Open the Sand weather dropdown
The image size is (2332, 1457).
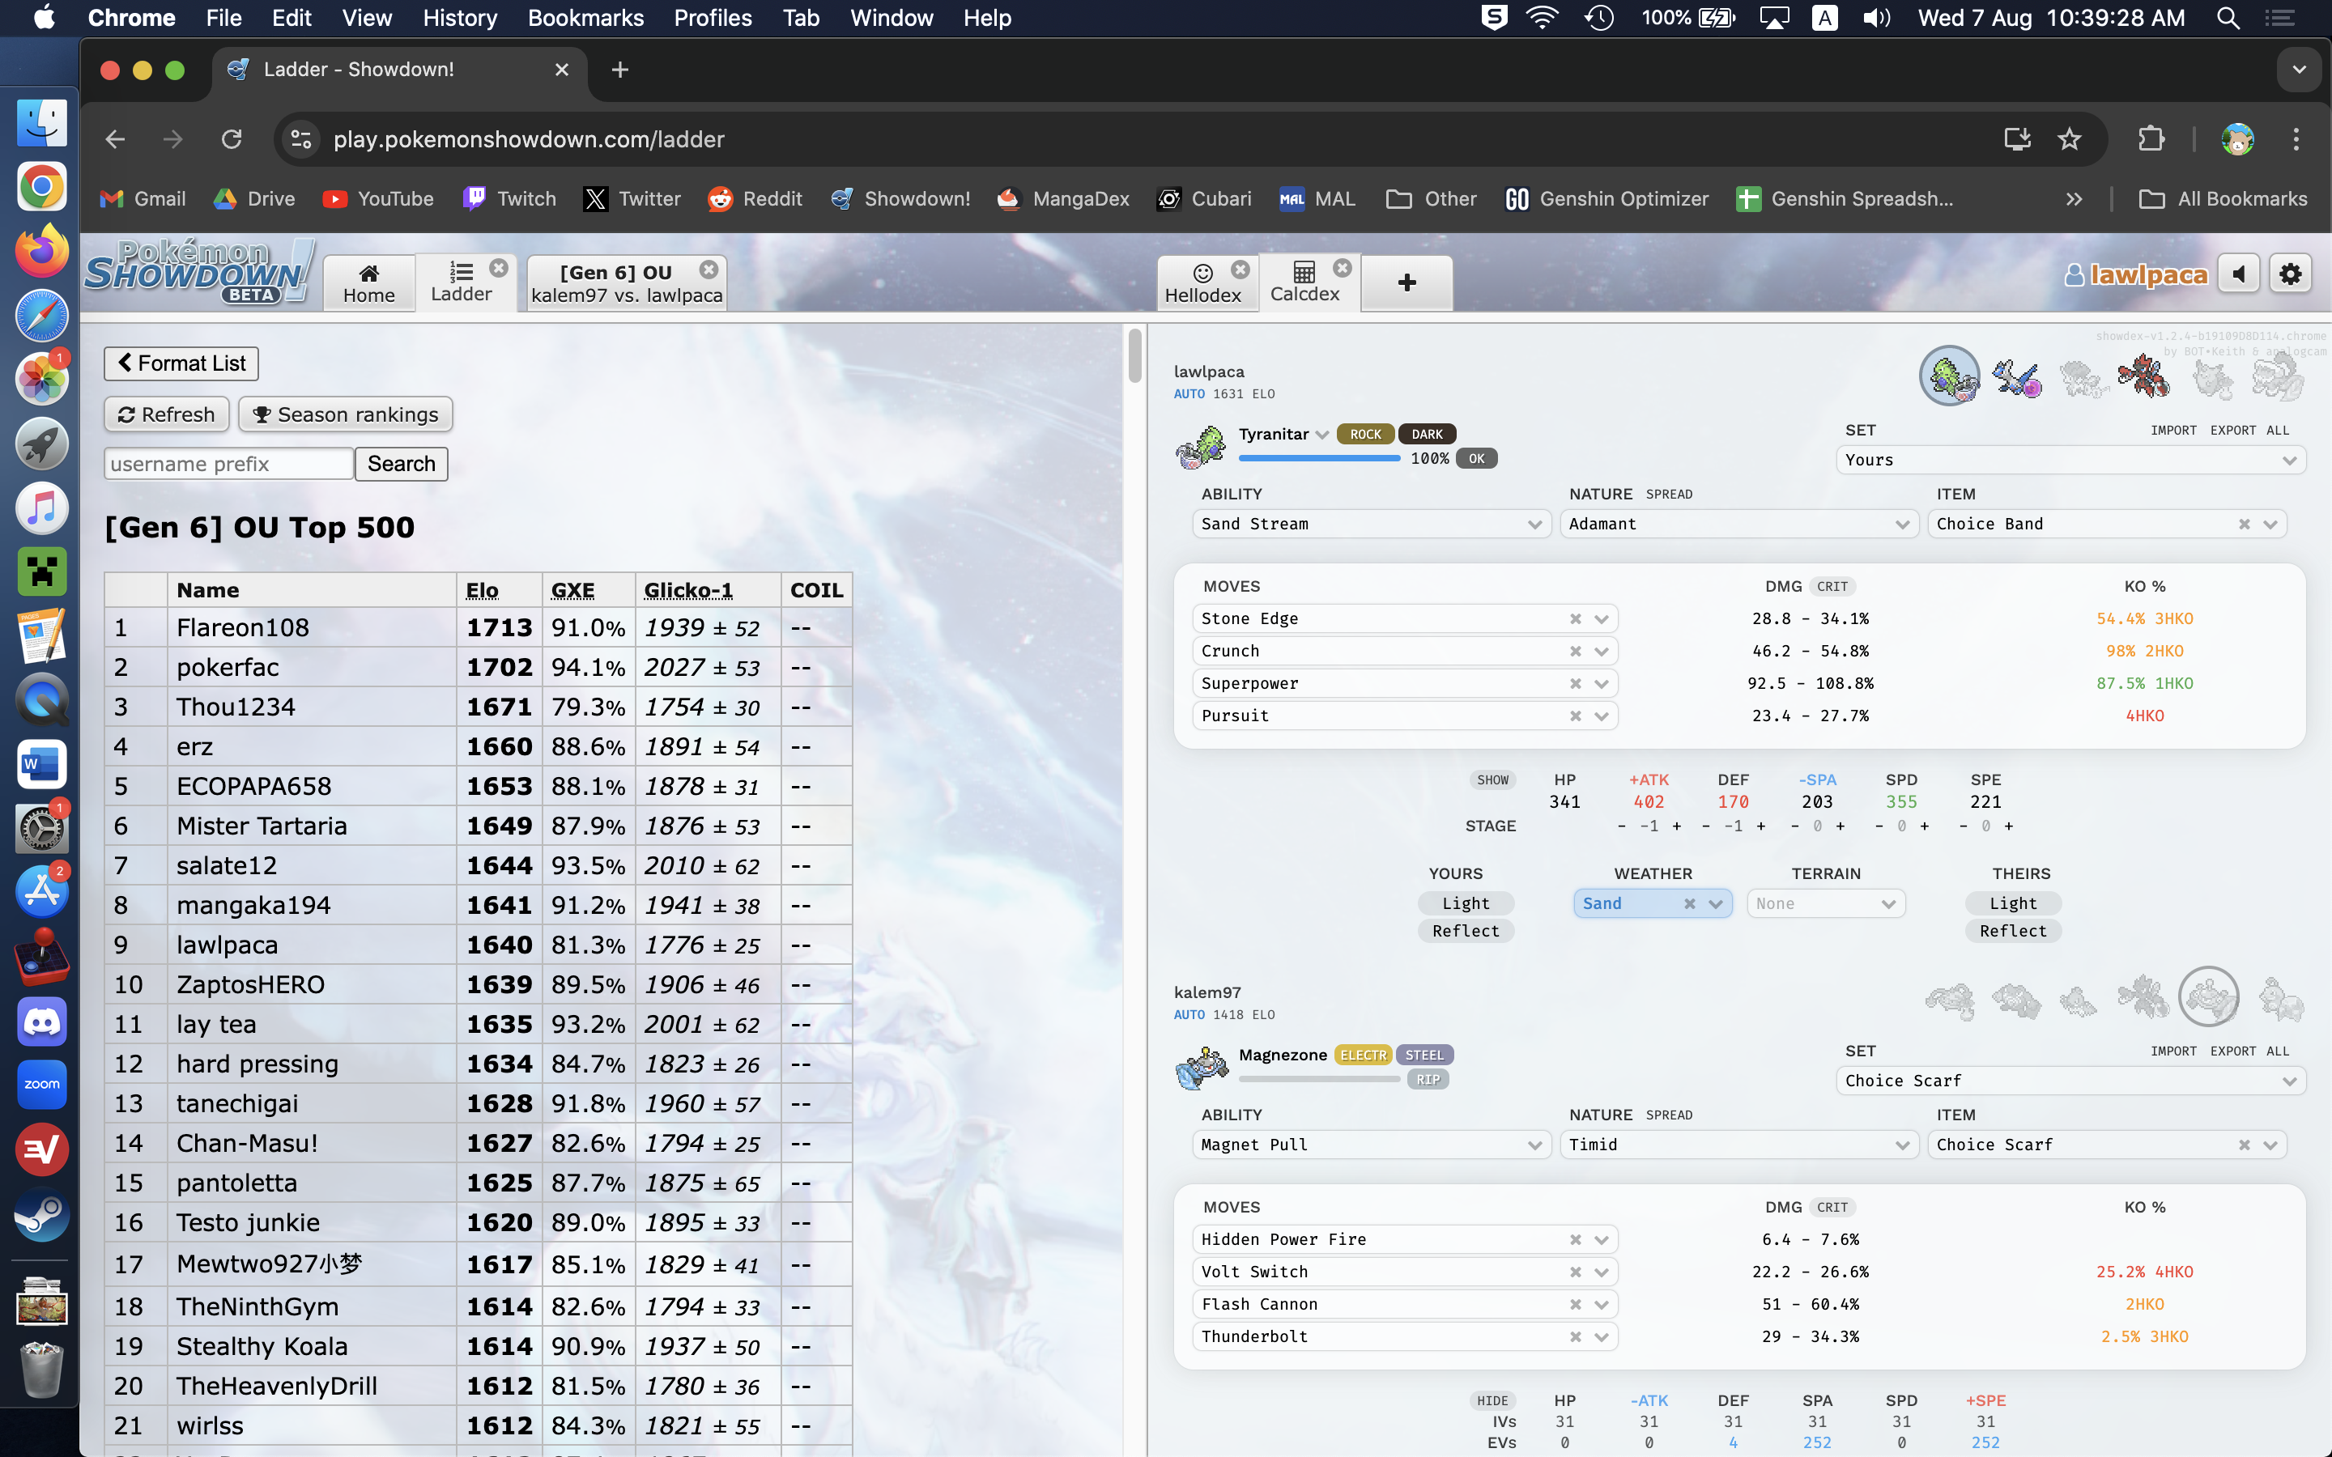coord(1714,904)
